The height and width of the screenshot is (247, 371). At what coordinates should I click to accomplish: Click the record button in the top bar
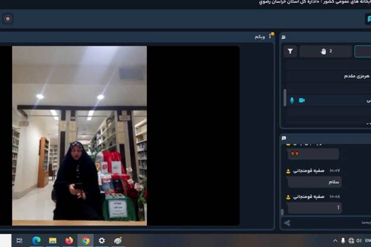click(x=8, y=18)
